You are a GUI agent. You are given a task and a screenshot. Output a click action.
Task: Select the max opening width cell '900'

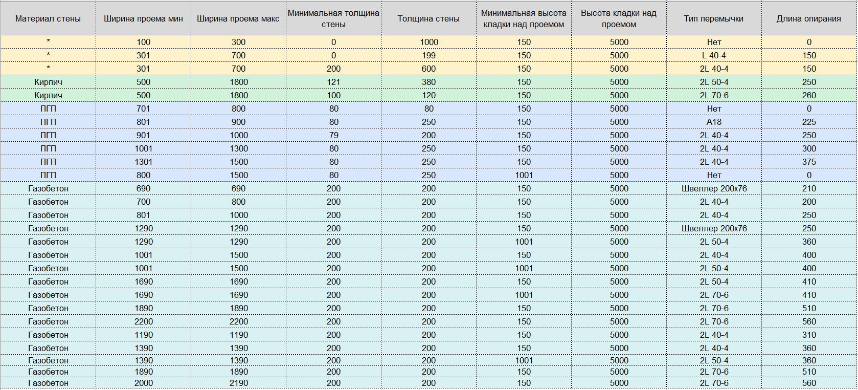pyautogui.click(x=238, y=122)
